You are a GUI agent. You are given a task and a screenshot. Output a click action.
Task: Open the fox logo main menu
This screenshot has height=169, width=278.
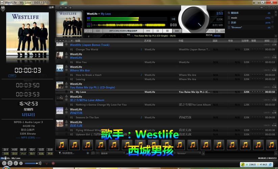[x=3, y=9]
